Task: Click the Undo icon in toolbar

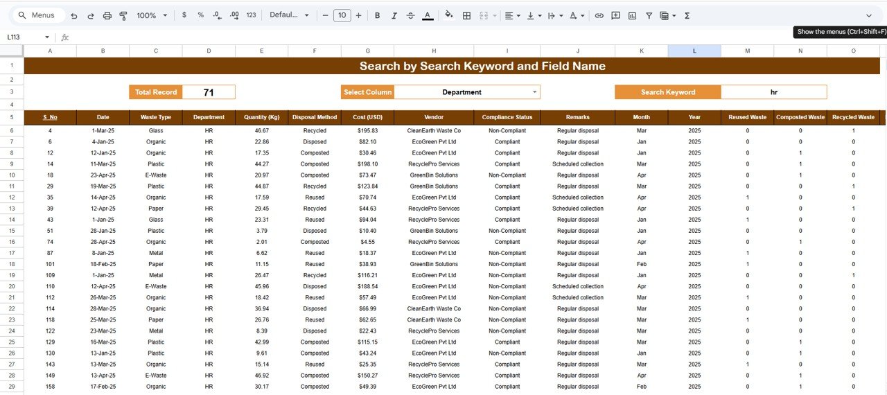Action: tap(73, 15)
